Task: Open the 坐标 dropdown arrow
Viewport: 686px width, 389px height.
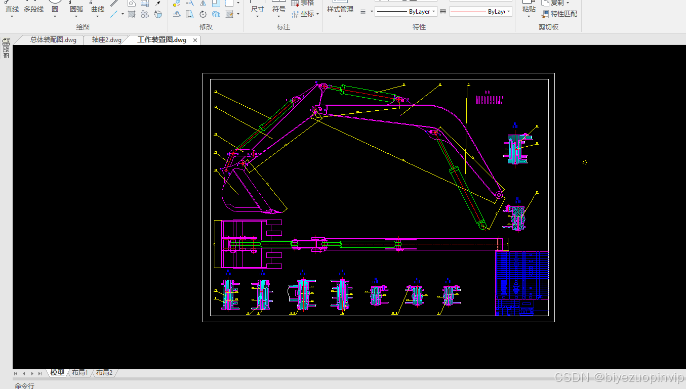Action: tap(317, 14)
